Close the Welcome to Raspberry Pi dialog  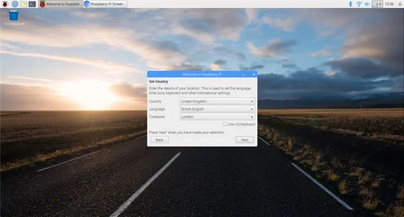click(254, 75)
